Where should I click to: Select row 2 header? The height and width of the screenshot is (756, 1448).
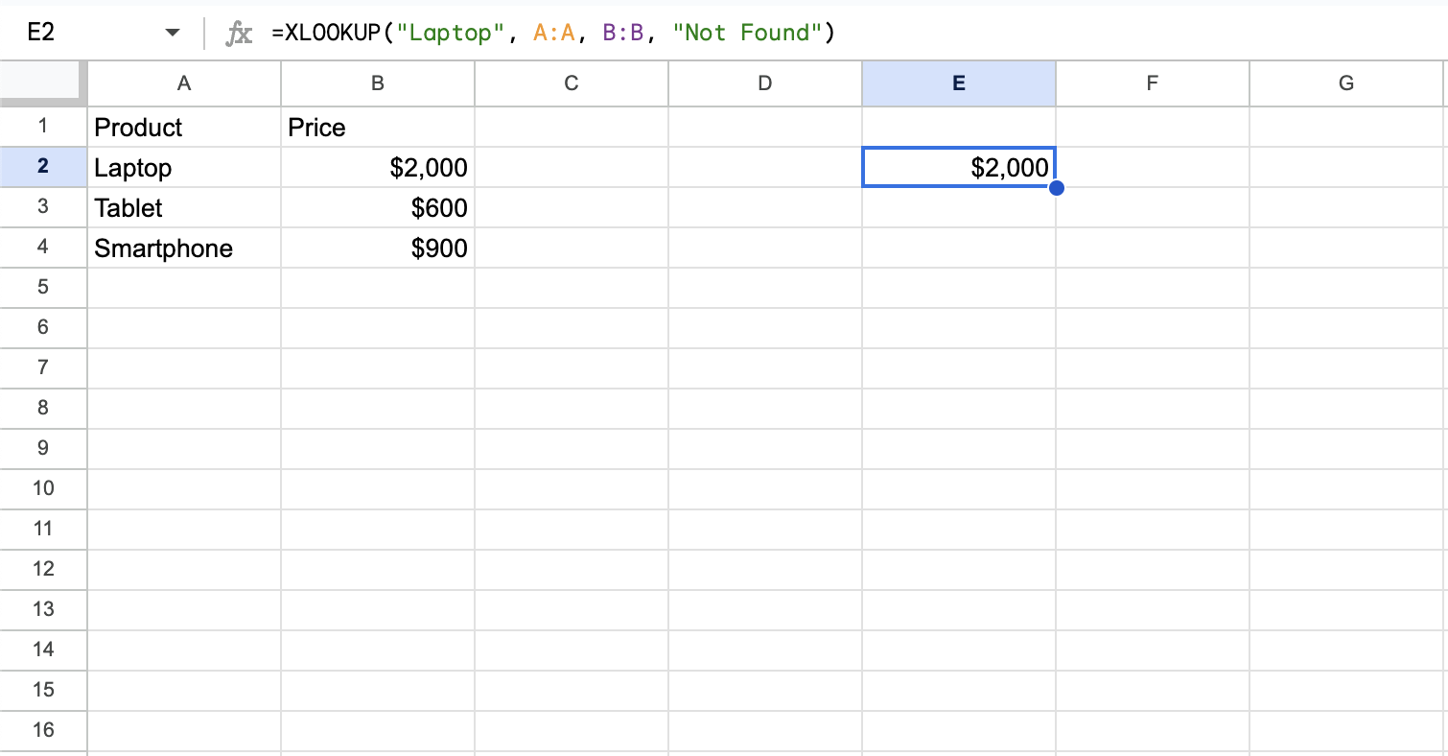point(43,167)
